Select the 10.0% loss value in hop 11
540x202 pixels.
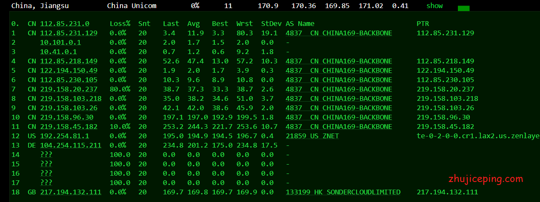(120, 127)
